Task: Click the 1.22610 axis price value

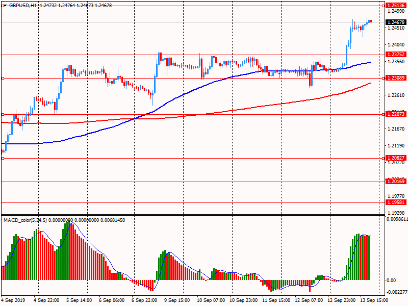Action: point(396,95)
